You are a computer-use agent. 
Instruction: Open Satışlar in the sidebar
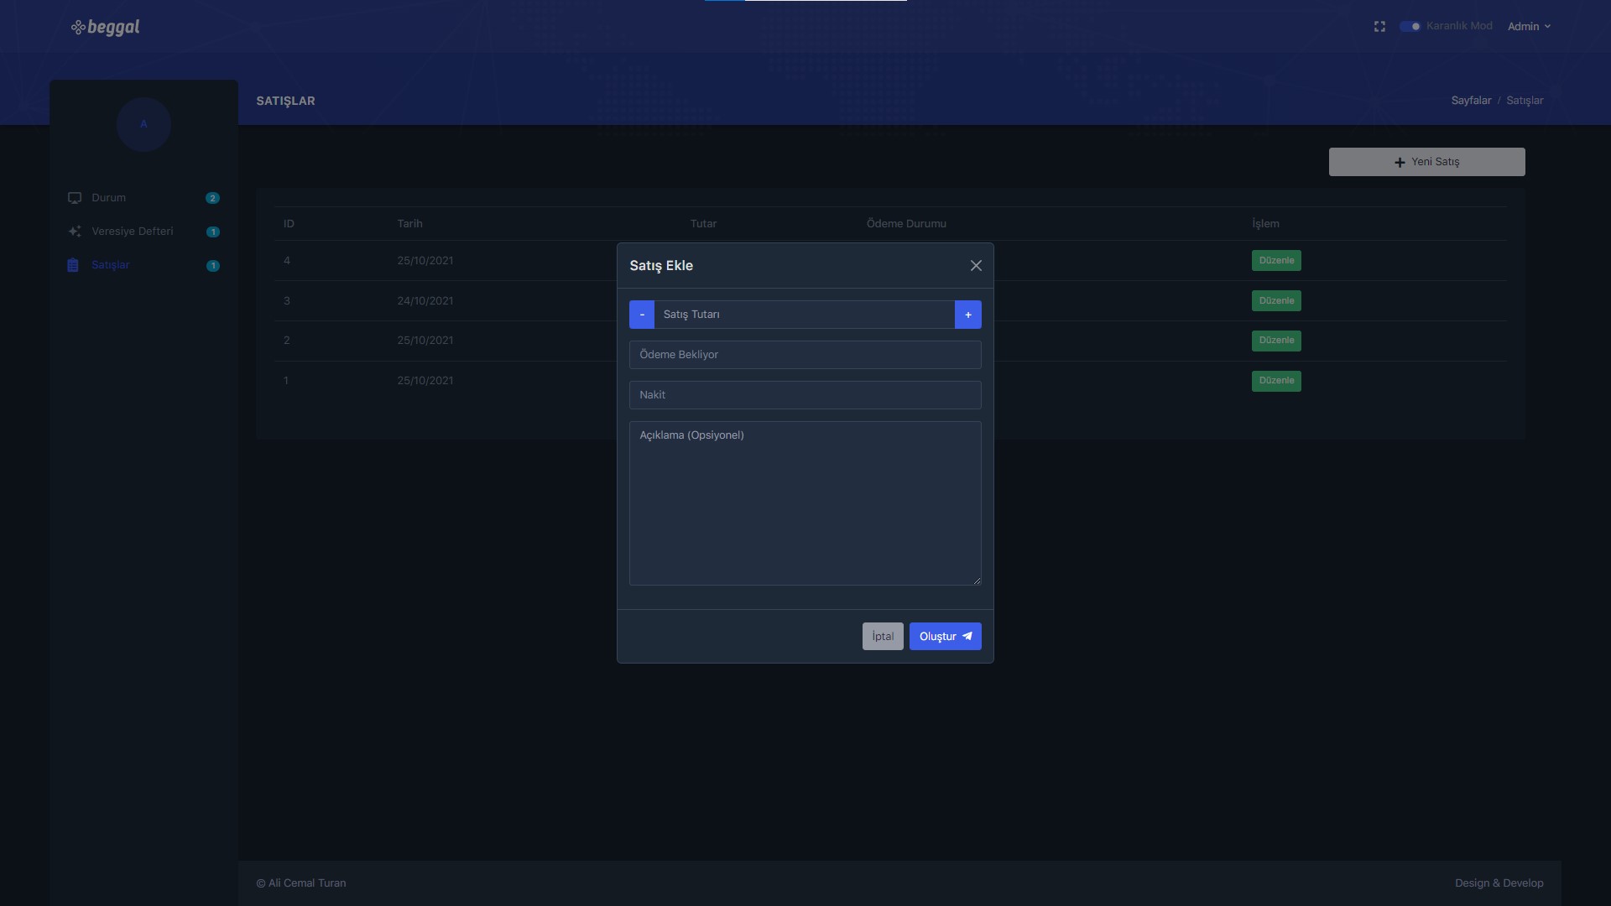tap(143, 265)
